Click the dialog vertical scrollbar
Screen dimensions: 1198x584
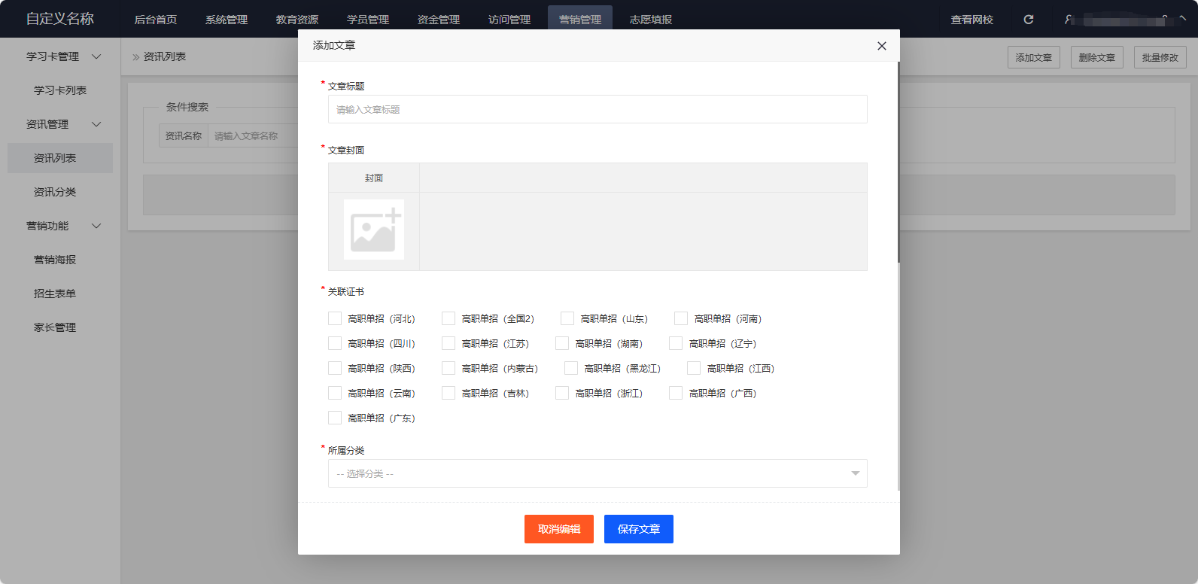898,162
